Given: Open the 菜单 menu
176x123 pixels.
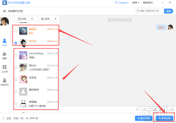Looking at the screenshot, I should 136,2.
